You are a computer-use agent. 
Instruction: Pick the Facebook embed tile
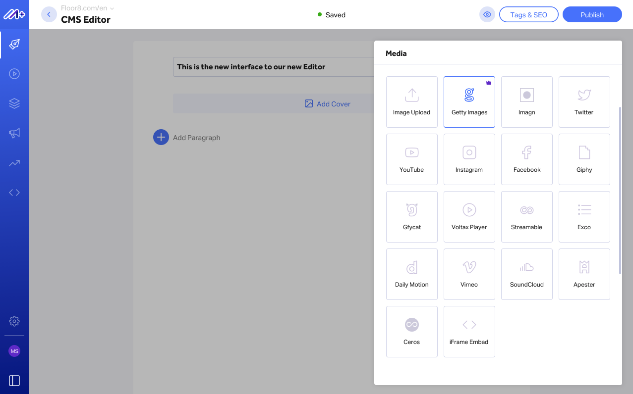[526, 159]
